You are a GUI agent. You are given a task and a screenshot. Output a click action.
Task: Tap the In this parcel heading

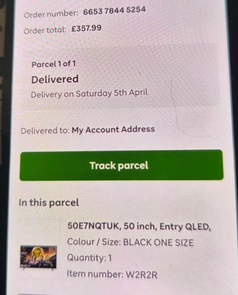tap(49, 203)
